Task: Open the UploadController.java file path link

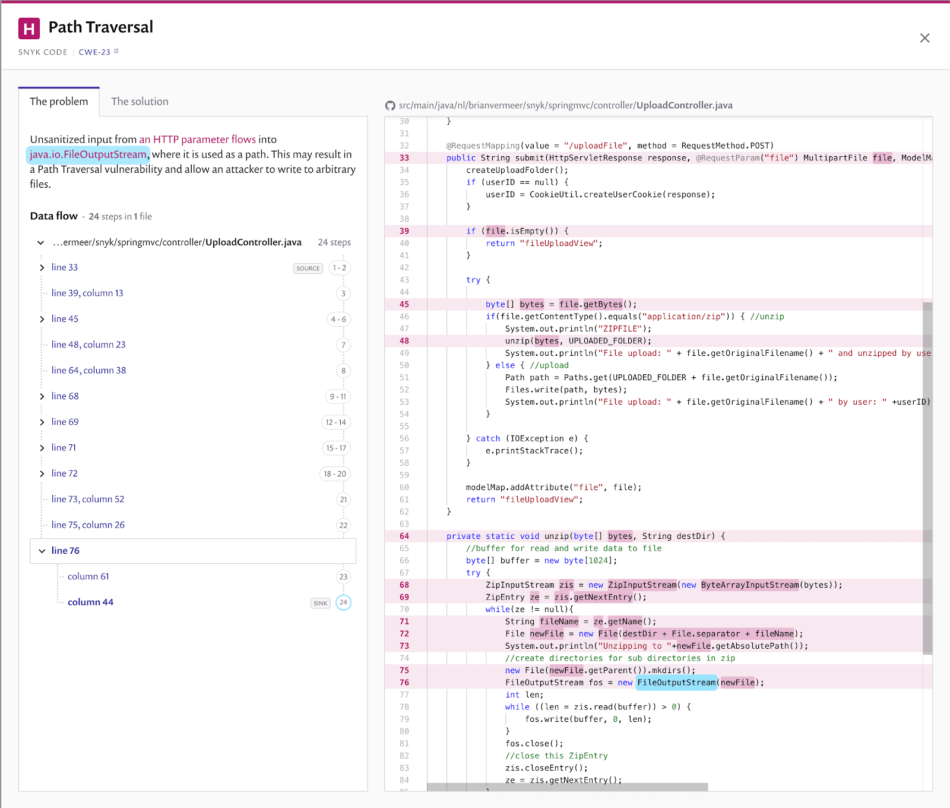Action: point(565,105)
